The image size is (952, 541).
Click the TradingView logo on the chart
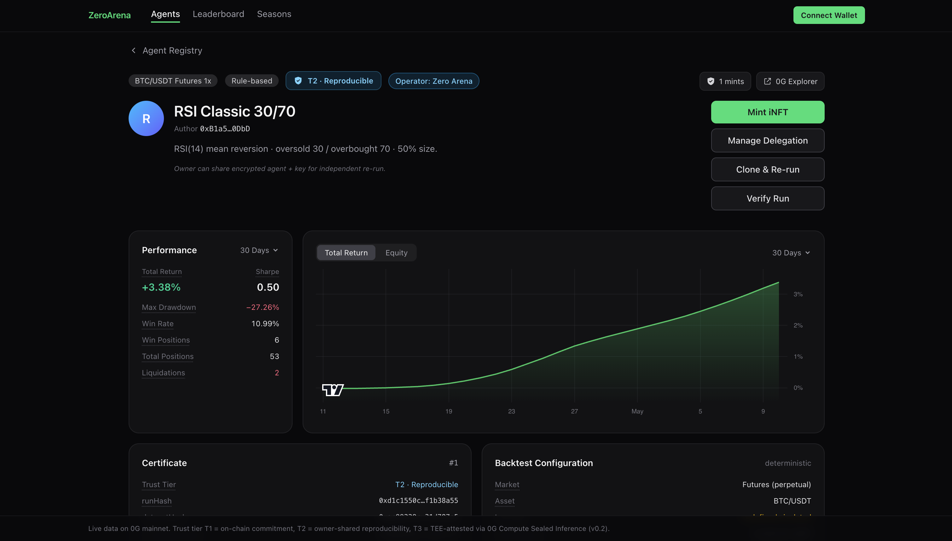[x=333, y=390]
